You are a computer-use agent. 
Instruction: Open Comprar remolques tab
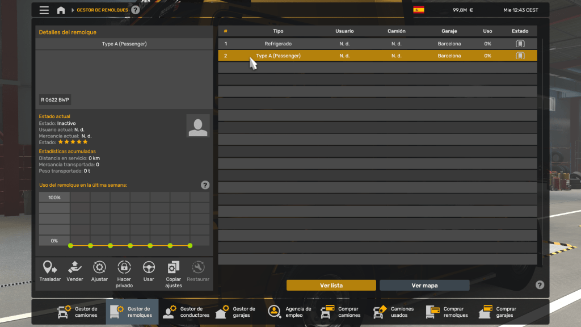click(x=447, y=312)
